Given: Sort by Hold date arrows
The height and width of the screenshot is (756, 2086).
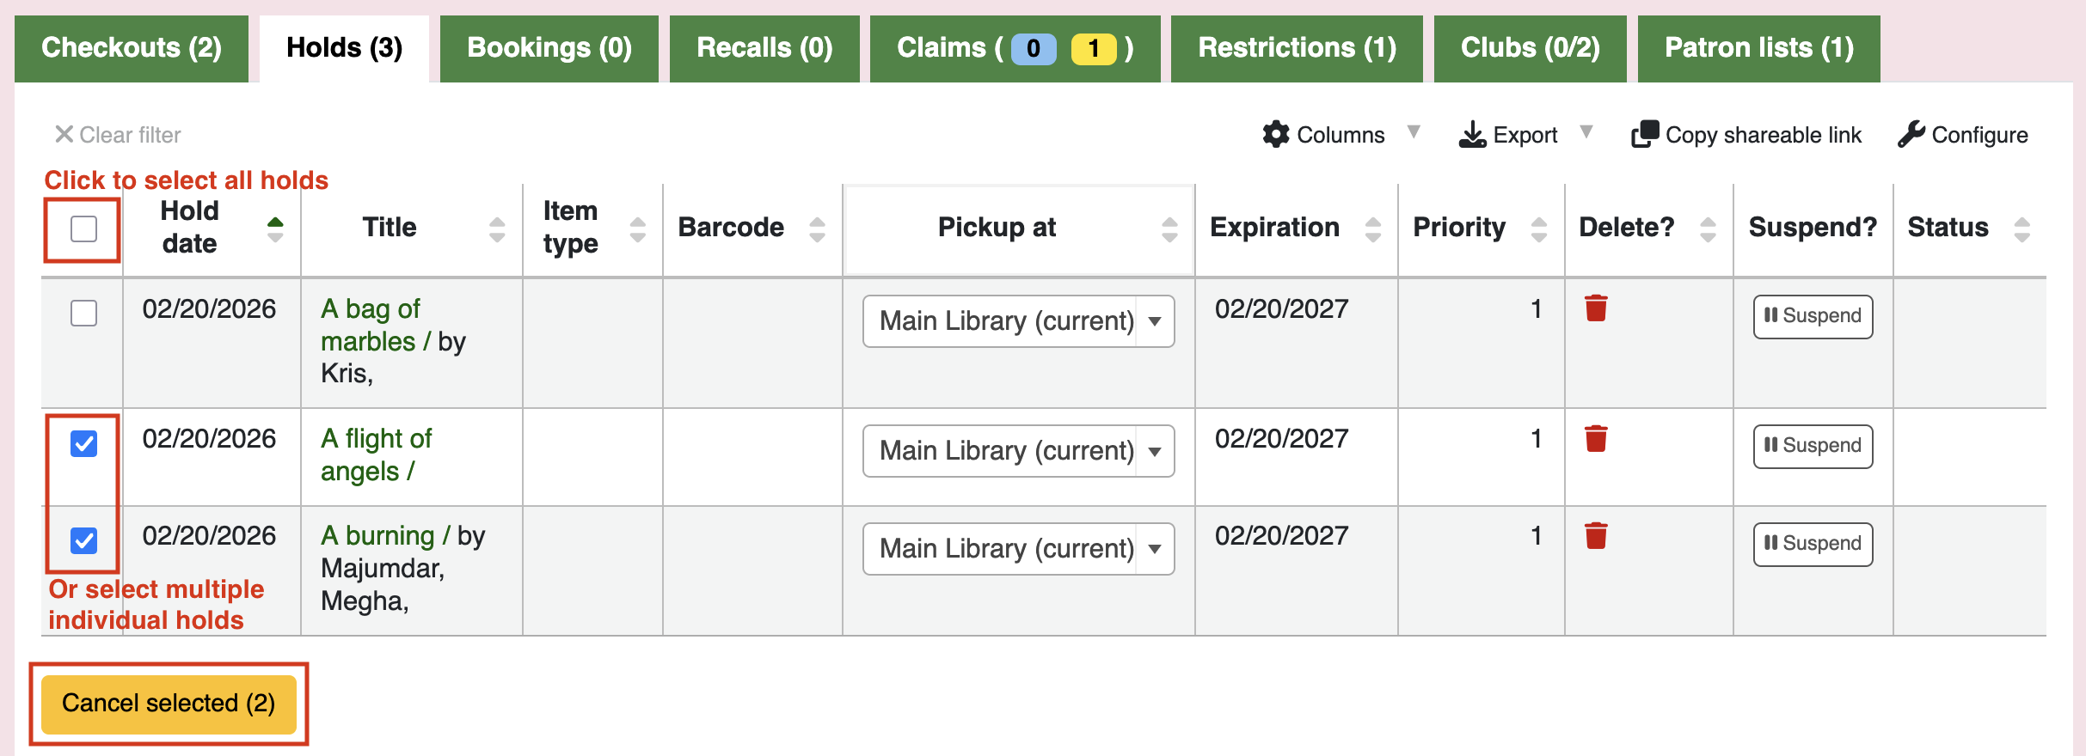Looking at the screenshot, I should click(275, 229).
